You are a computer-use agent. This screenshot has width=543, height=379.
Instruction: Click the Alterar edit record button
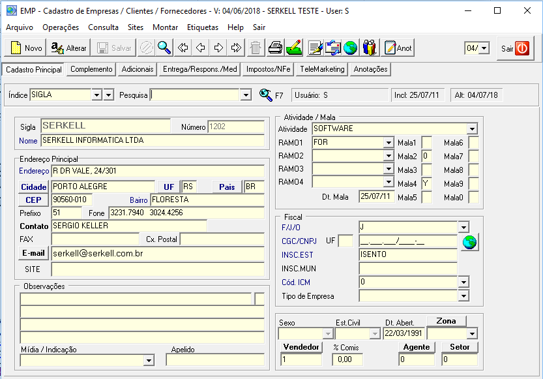coord(68,48)
